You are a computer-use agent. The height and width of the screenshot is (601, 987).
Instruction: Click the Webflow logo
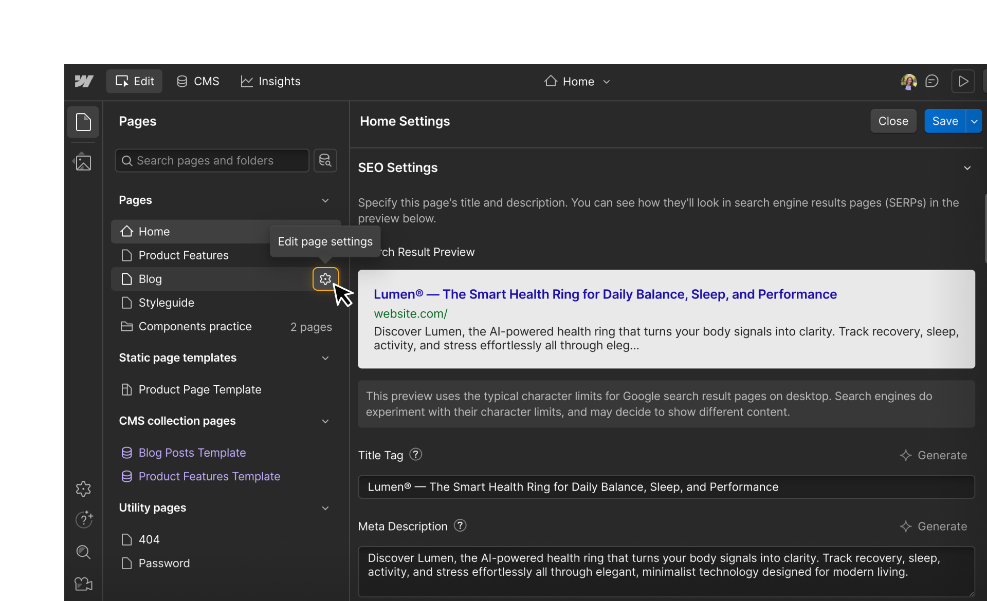(x=83, y=81)
